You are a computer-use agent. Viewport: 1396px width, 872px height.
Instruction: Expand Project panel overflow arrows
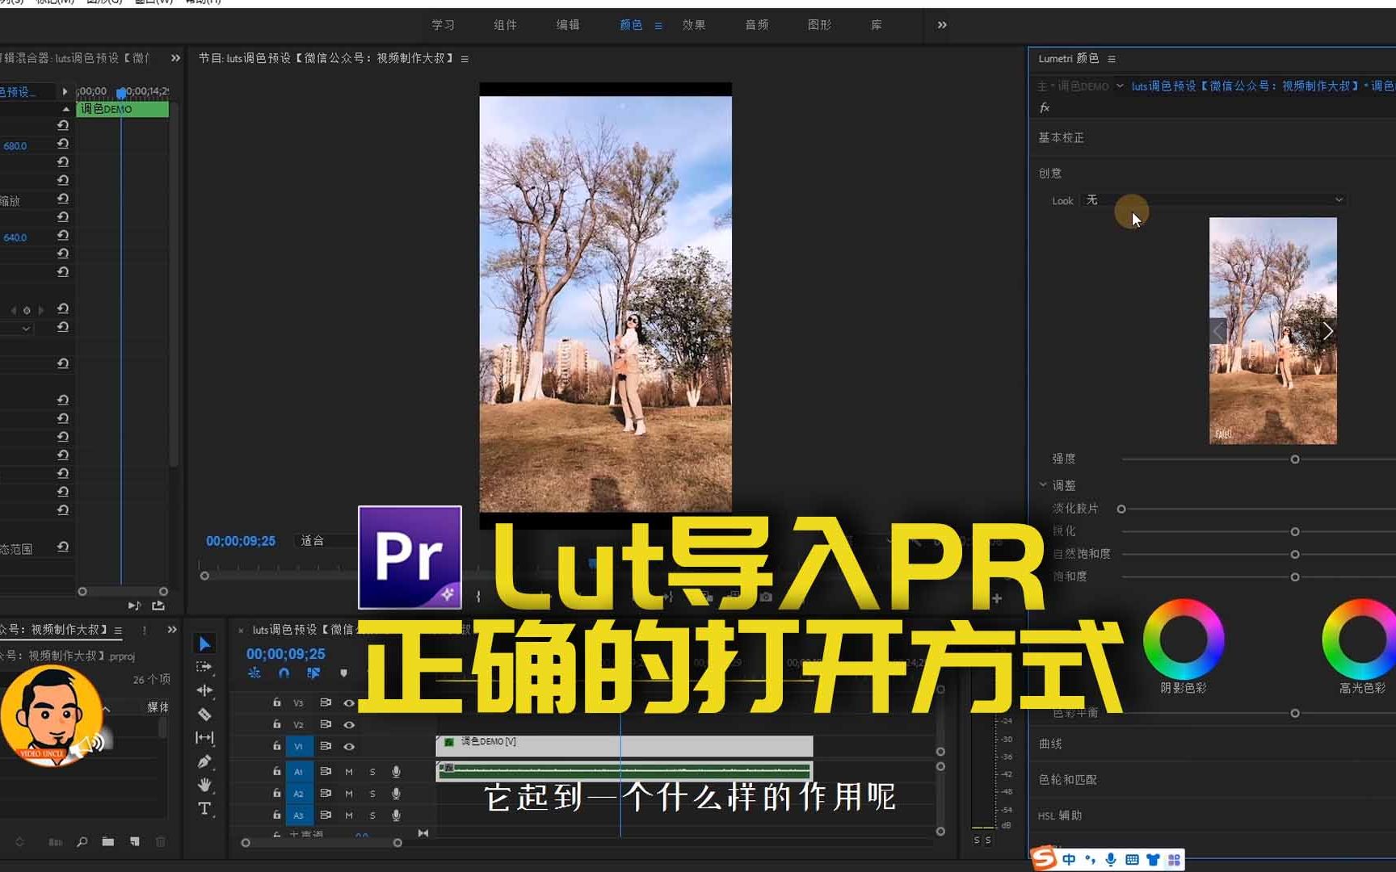coord(172,629)
